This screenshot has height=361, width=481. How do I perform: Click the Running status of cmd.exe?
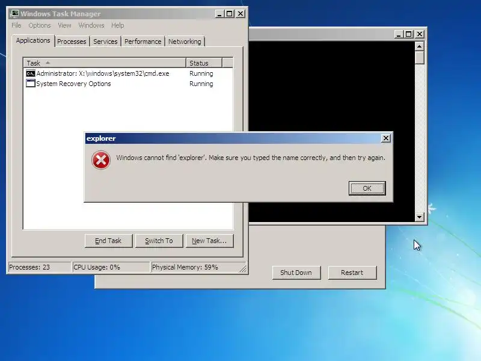201,73
